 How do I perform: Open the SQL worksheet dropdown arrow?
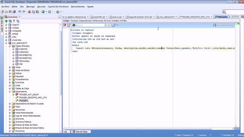[61, 12]
